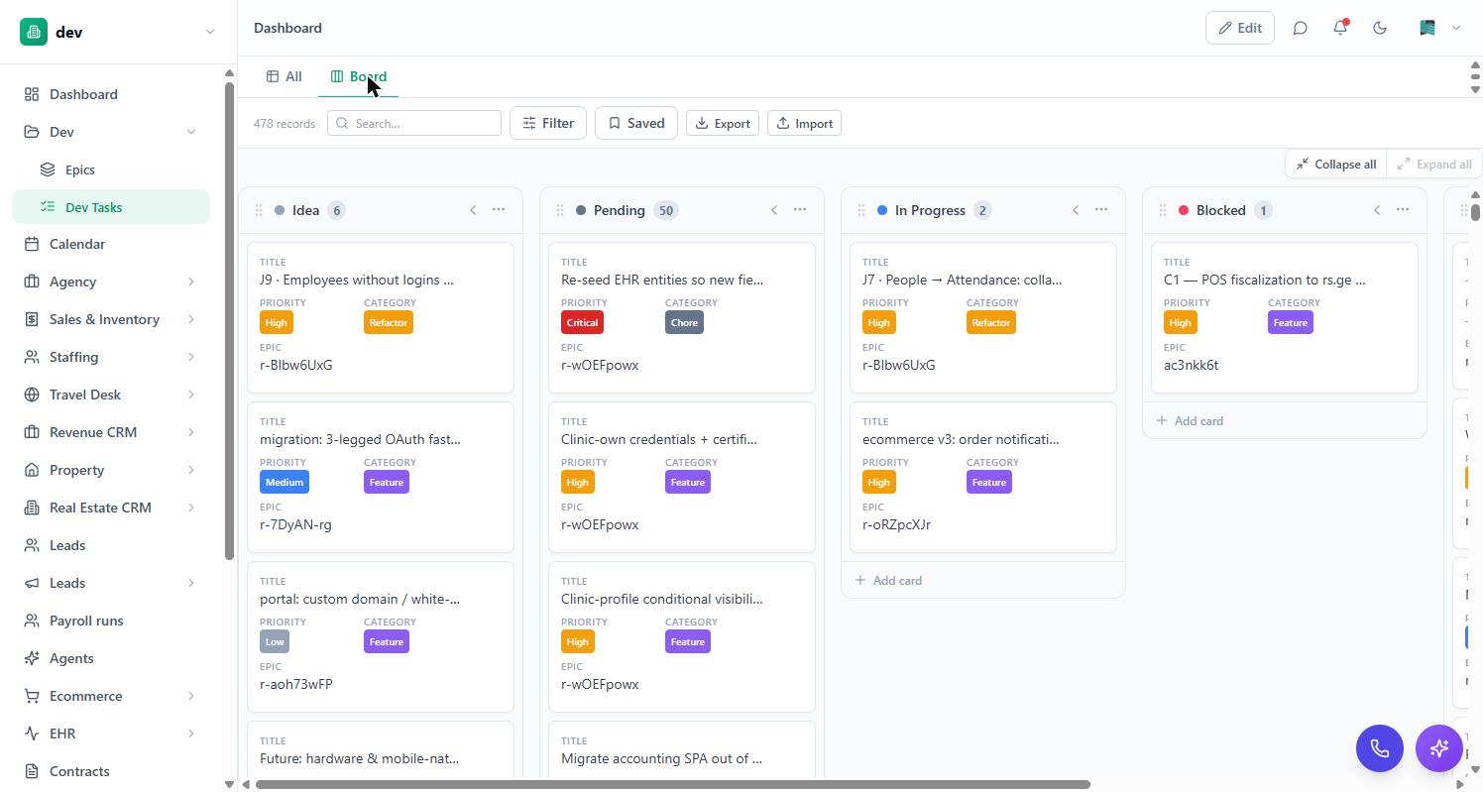The height and width of the screenshot is (792, 1483).
Task: Expand the Agency sidebar section
Action: click(x=191, y=282)
